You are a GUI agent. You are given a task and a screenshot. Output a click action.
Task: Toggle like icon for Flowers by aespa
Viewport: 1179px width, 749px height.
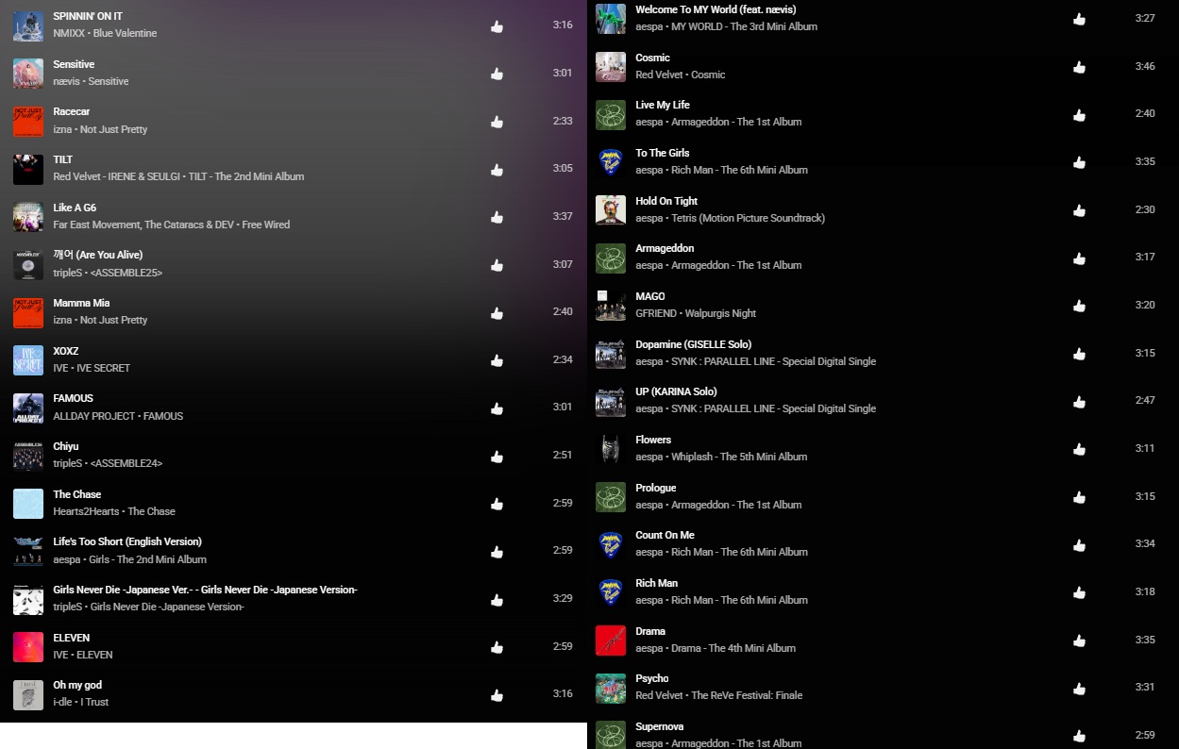(x=1079, y=449)
